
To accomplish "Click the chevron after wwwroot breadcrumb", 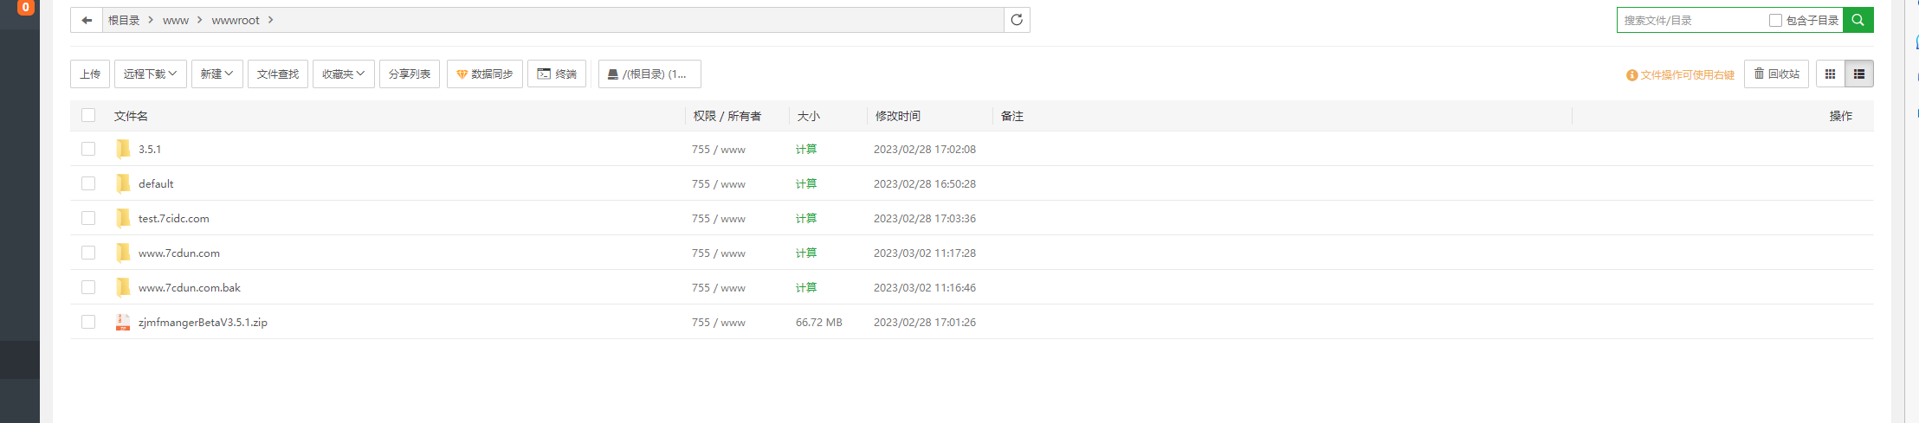I will (271, 20).
